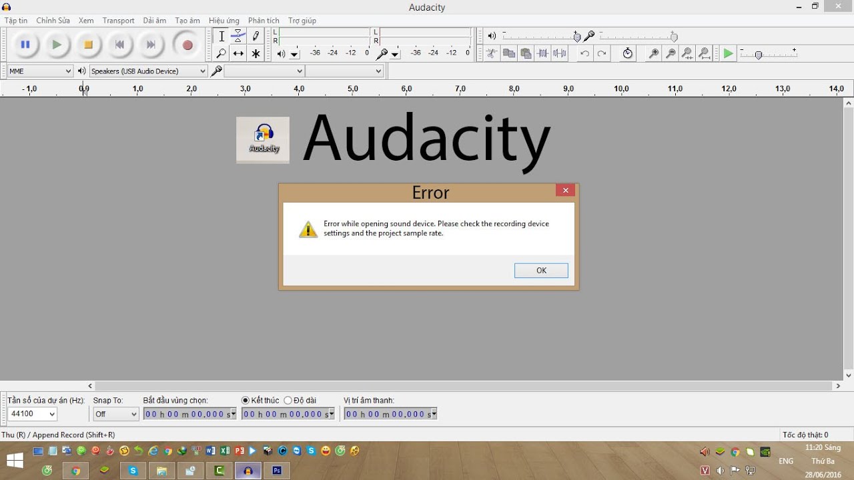Image resolution: width=854 pixels, height=480 pixels.
Task: Open the MME audio host dropdown
Action: point(40,71)
